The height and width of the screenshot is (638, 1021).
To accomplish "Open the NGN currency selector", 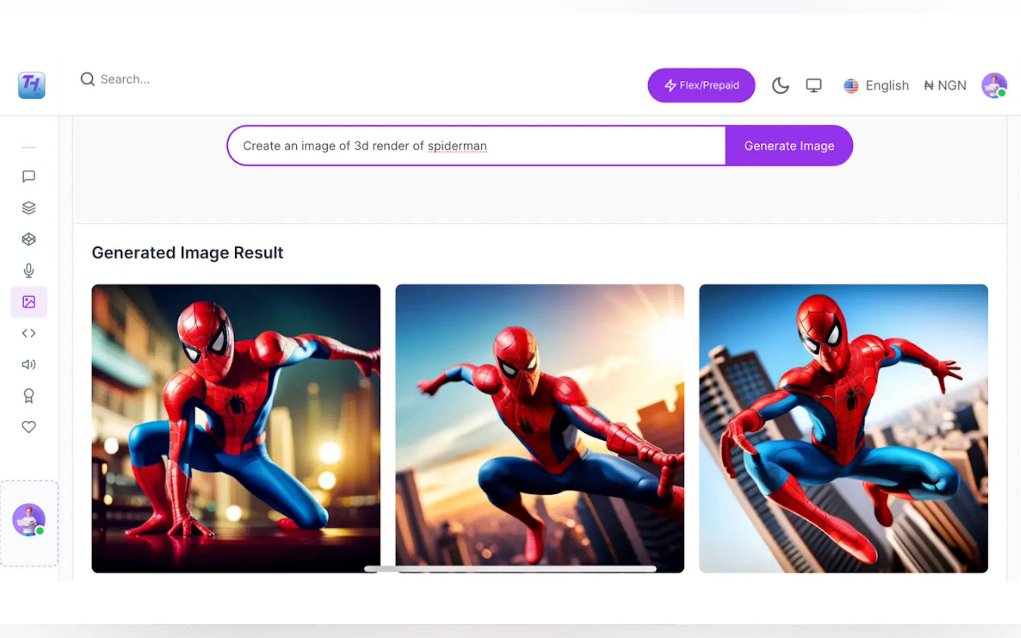I will (x=945, y=86).
